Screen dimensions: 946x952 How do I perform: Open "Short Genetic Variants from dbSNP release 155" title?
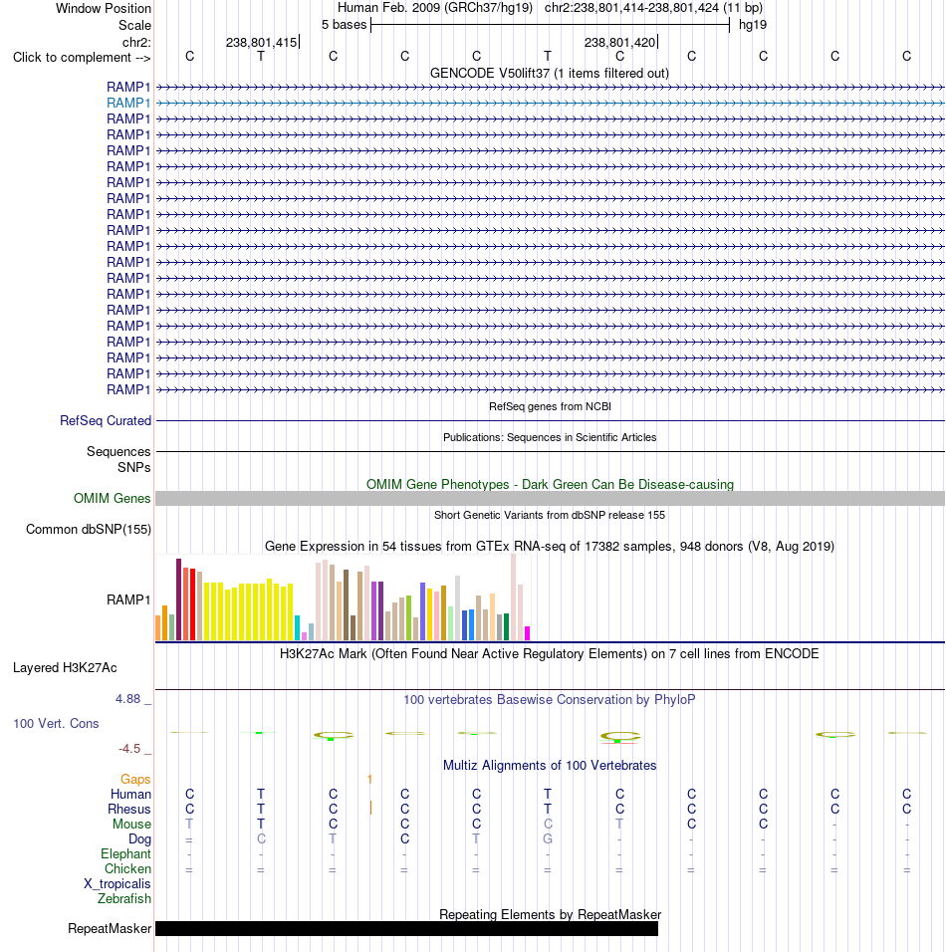click(550, 515)
